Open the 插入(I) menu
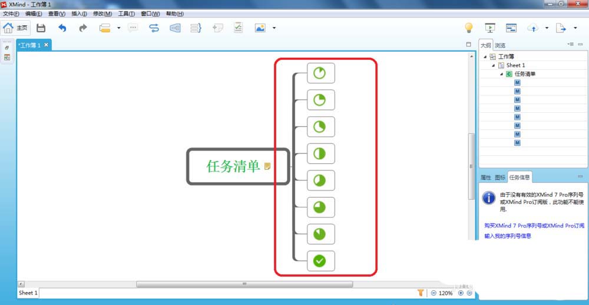 point(80,14)
